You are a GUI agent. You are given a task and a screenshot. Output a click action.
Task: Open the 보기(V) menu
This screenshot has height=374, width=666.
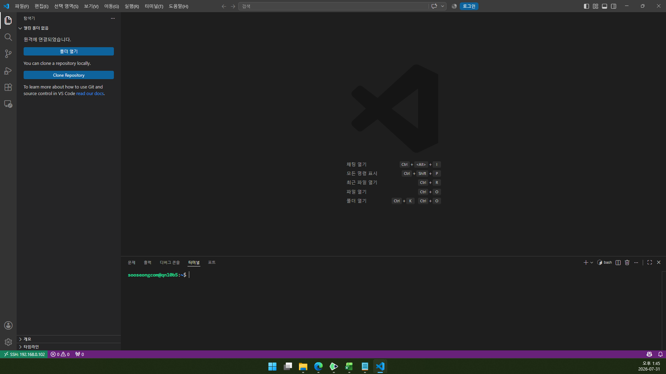click(91, 6)
